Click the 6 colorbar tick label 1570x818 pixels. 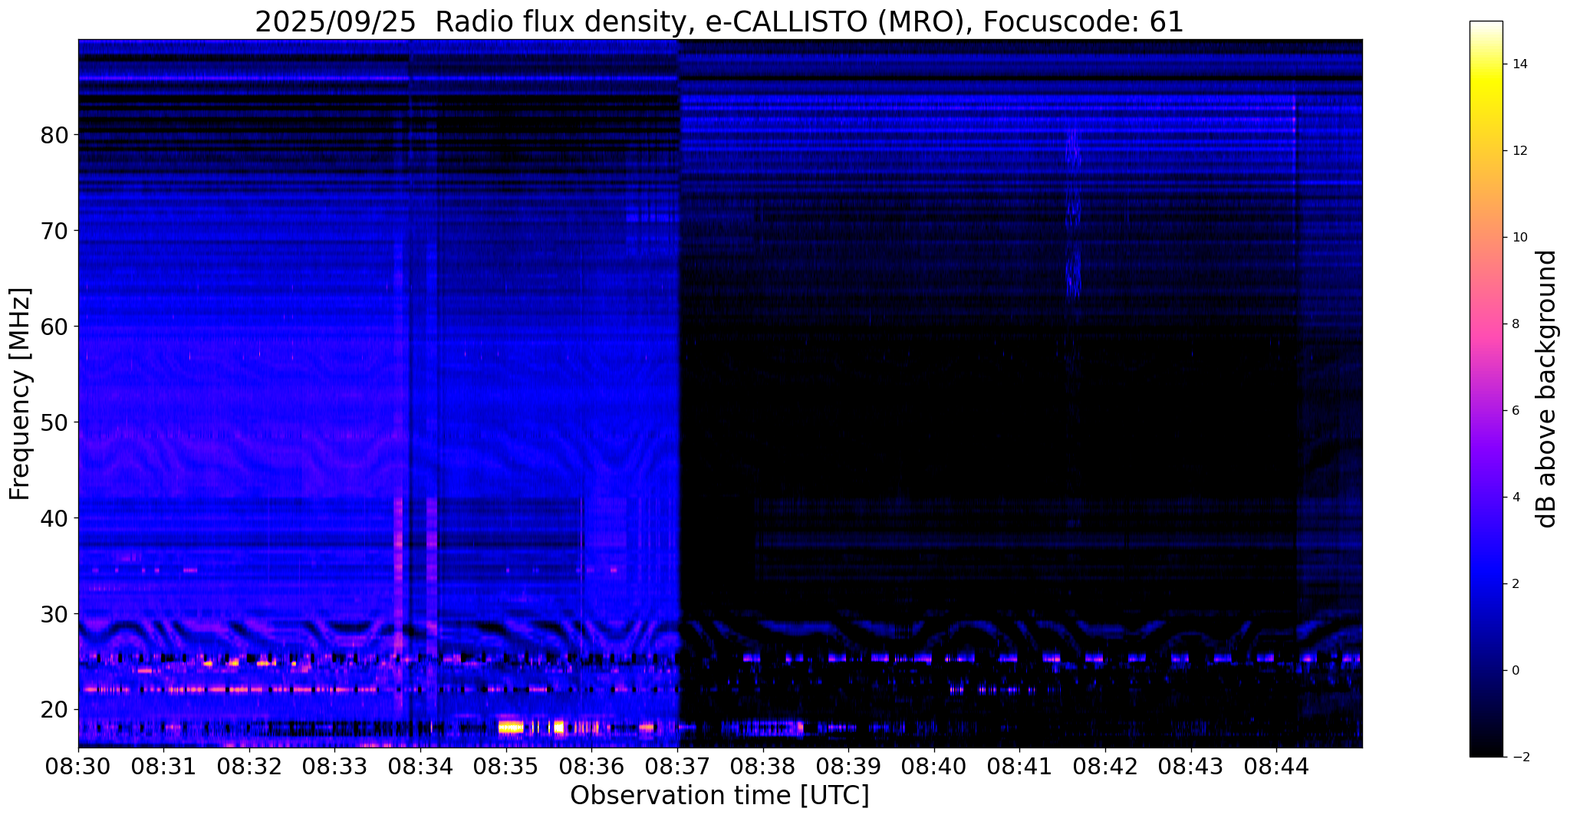click(1514, 411)
